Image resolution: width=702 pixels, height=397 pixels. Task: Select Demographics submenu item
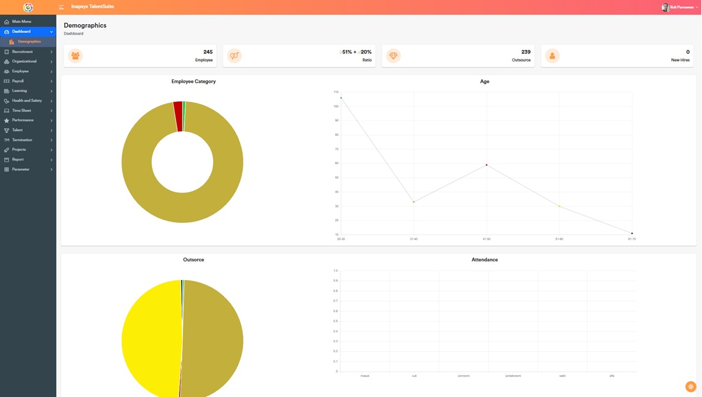29,42
